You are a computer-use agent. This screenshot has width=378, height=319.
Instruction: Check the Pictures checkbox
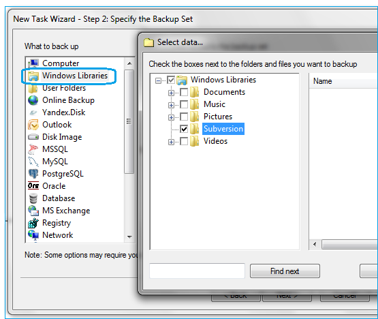184,117
